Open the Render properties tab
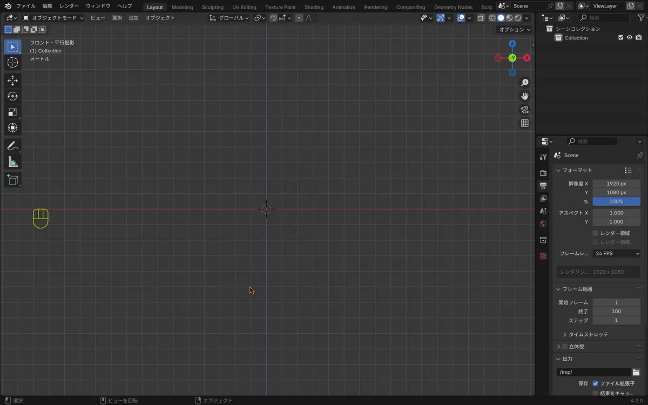 [x=543, y=173]
